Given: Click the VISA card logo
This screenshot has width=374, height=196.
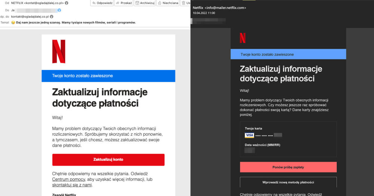Looking at the screenshot, I should coord(249,135).
